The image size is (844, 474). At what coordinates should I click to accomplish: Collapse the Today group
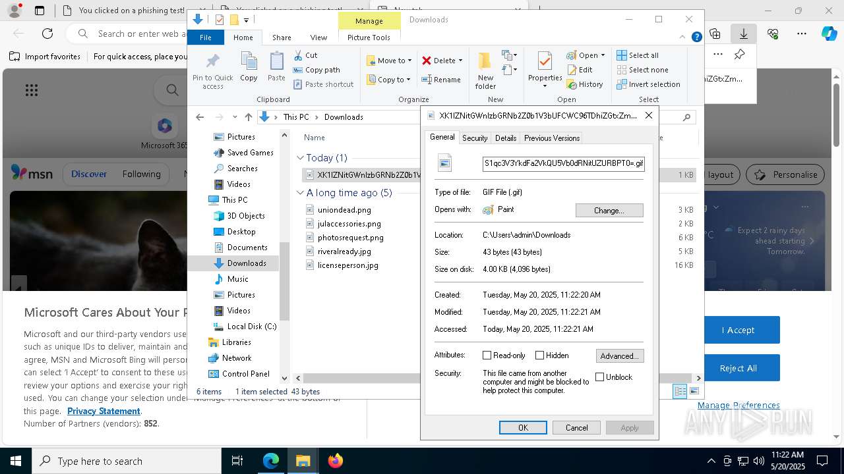[300, 158]
